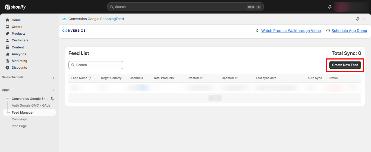Click Create New Feed button
Screen dimensions: 371x152
(x=345, y=65)
